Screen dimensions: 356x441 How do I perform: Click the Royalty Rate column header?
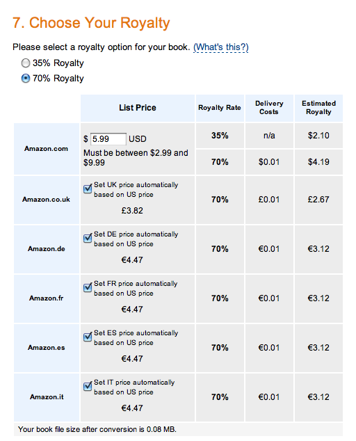tap(220, 108)
